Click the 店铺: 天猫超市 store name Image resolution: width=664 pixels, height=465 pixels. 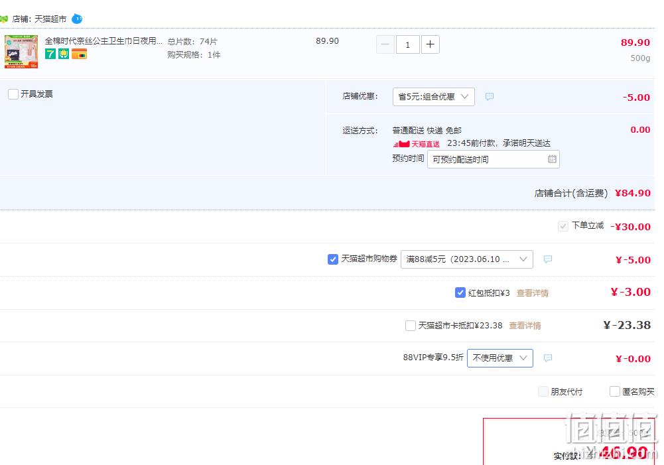tap(39, 19)
